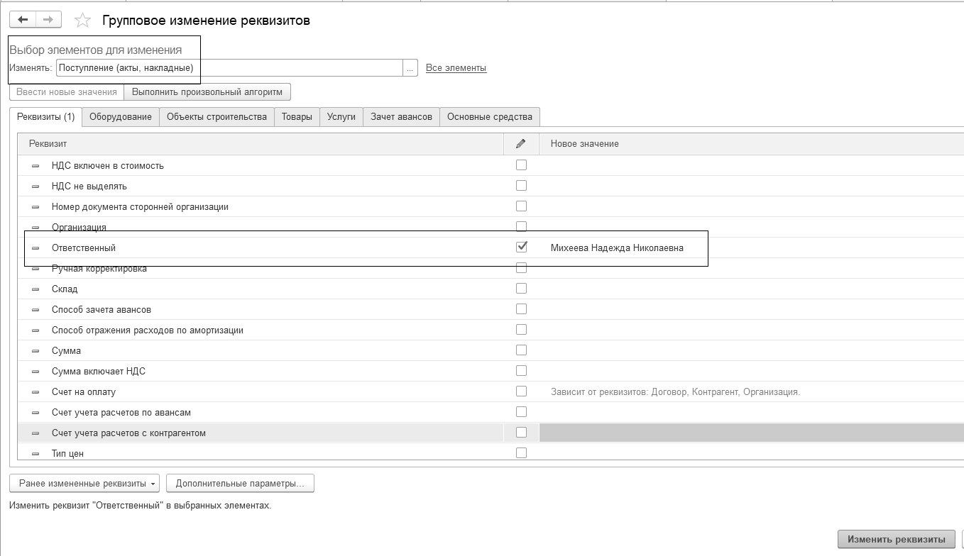
Task: Enable the НДС включен в стоимость checkbox
Action: click(522, 165)
